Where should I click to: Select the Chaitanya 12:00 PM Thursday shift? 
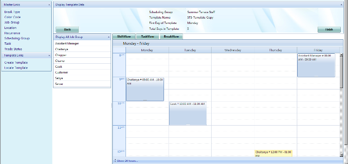(x=273, y=153)
